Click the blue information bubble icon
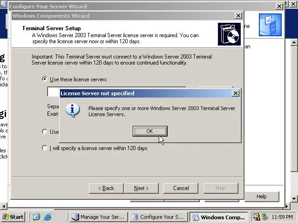Viewport: 298px width, 223px height. (73, 111)
